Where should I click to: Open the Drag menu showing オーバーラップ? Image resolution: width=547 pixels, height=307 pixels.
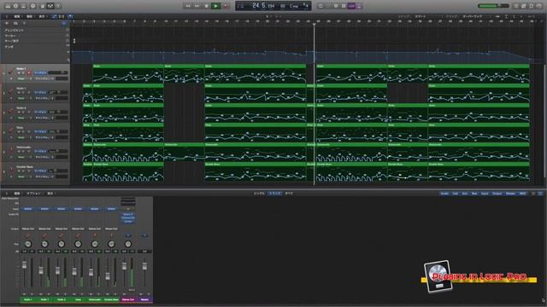(473, 16)
